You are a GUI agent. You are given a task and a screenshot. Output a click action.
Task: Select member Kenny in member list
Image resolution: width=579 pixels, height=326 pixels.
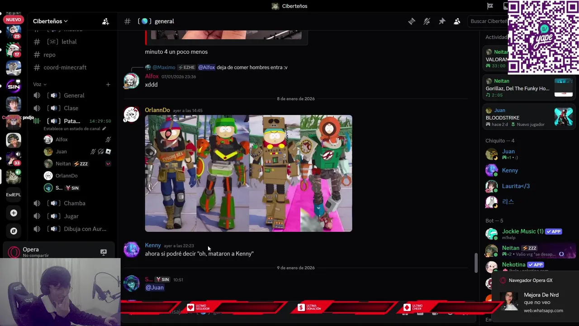click(528, 170)
